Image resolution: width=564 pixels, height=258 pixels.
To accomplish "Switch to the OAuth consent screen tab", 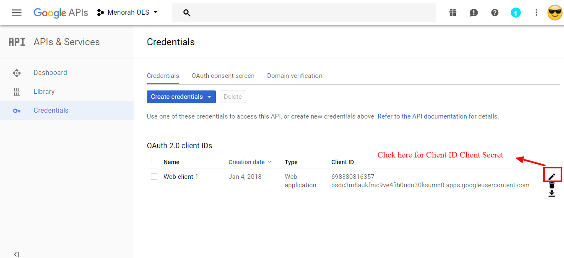I will [x=223, y=76].
